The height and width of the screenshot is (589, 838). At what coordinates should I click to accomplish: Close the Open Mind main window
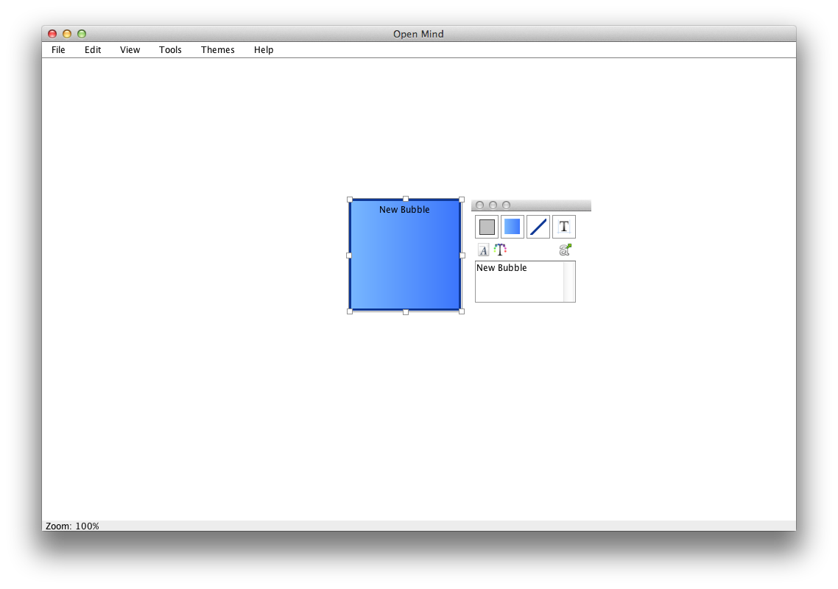(x=52, y=34)
